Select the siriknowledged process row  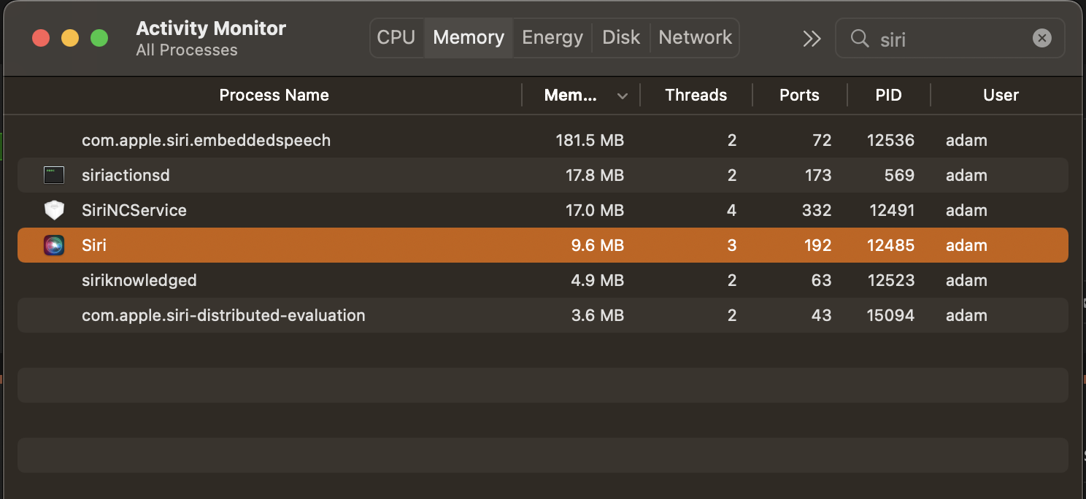click(543, 280)
